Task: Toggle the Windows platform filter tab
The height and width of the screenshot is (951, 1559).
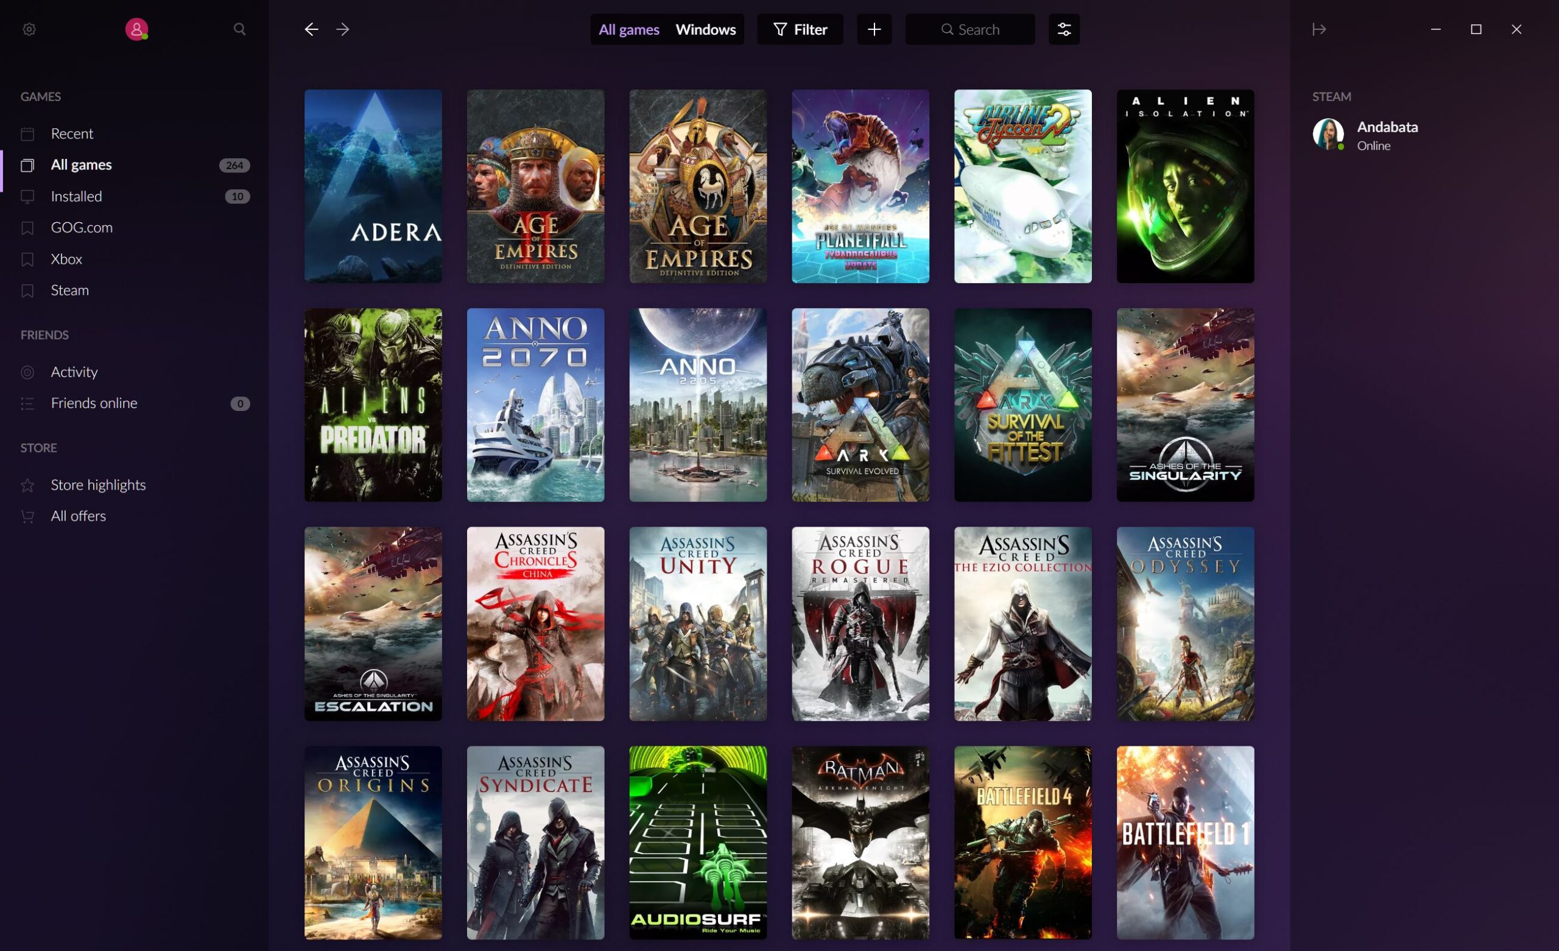Action: pyautogui.click(x=705, y=29)
